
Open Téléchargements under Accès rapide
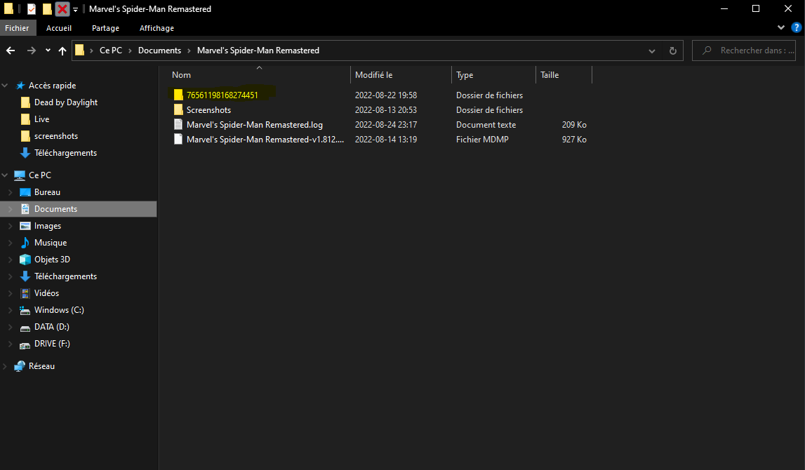tap(66, 153)
